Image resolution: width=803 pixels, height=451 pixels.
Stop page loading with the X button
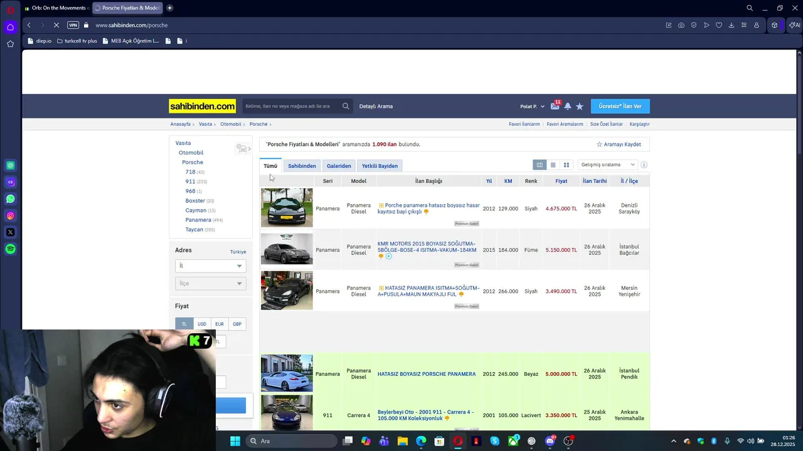click(x=56, y=25)
